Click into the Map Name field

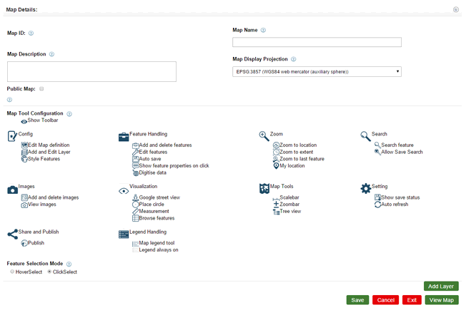(x=317, y=43)
